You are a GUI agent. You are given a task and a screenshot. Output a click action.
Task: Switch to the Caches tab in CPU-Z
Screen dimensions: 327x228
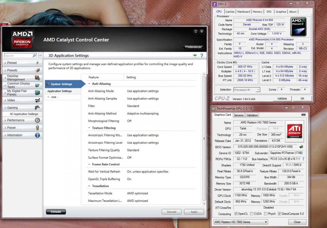pos(230,12)
